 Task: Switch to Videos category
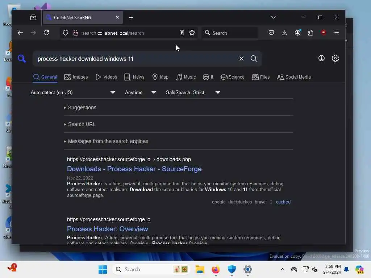[x=107, y=77]
